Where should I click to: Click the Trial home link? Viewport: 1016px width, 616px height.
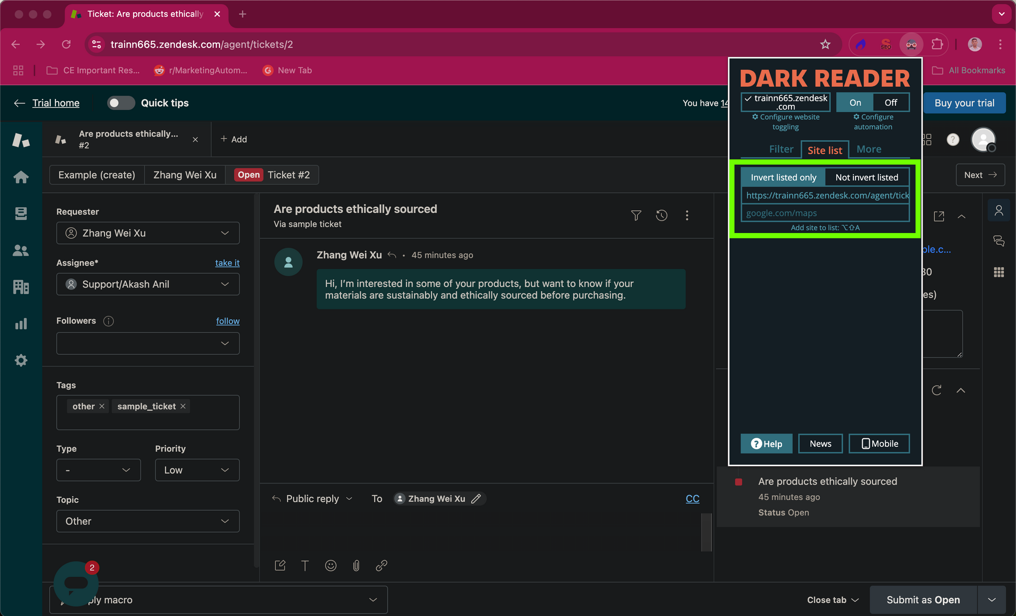(56, 103)
